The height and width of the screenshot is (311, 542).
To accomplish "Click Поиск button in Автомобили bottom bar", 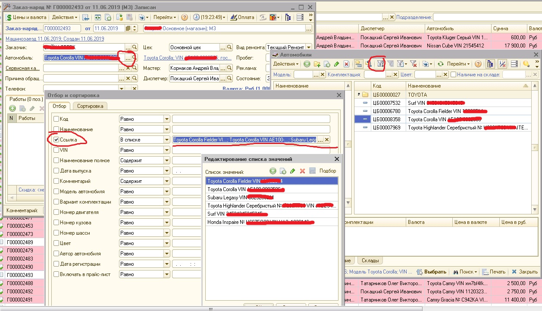I will tap(465, 272).
